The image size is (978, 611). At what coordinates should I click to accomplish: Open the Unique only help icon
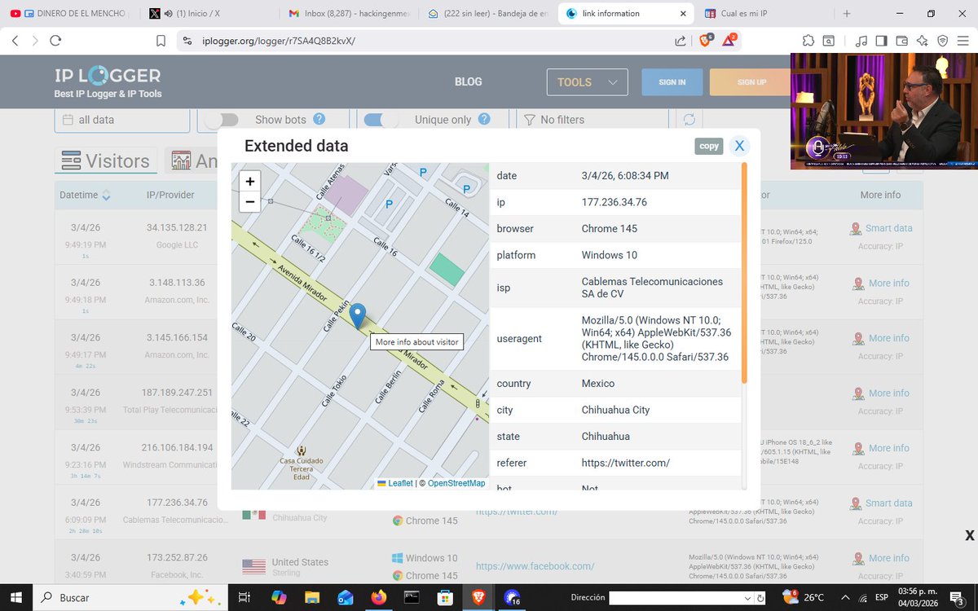[x=484, y=119]
